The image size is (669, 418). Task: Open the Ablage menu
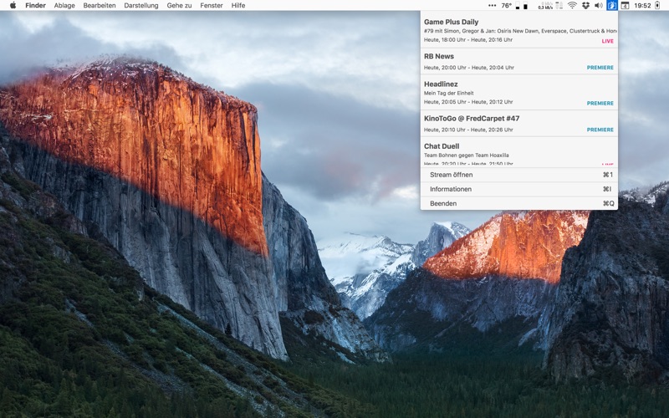click(64, 6)
